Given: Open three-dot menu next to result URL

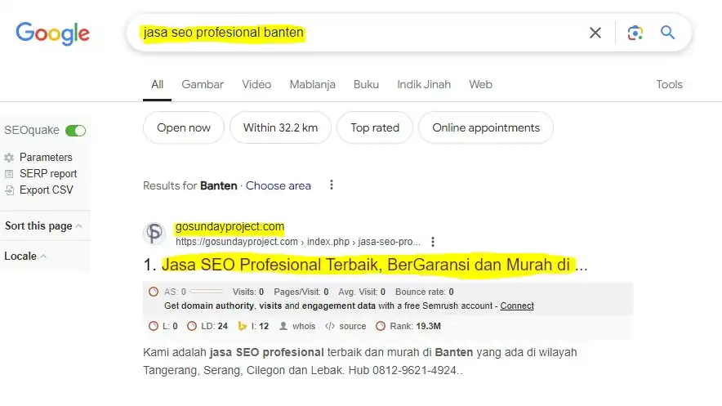Looking at the screenshot, I should point(432,242).
